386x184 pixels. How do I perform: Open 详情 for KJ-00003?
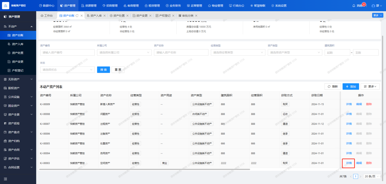click(x=349, y=163)
